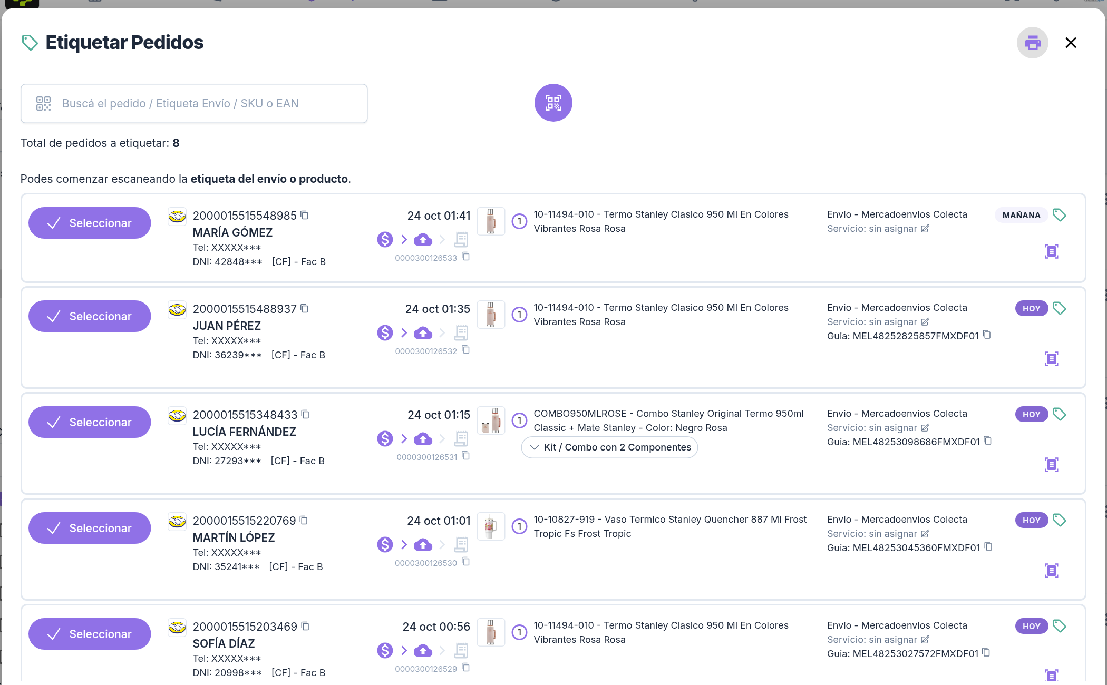
Task: Copy invoice number 0000300126533
Action: [x=465, y=257]
